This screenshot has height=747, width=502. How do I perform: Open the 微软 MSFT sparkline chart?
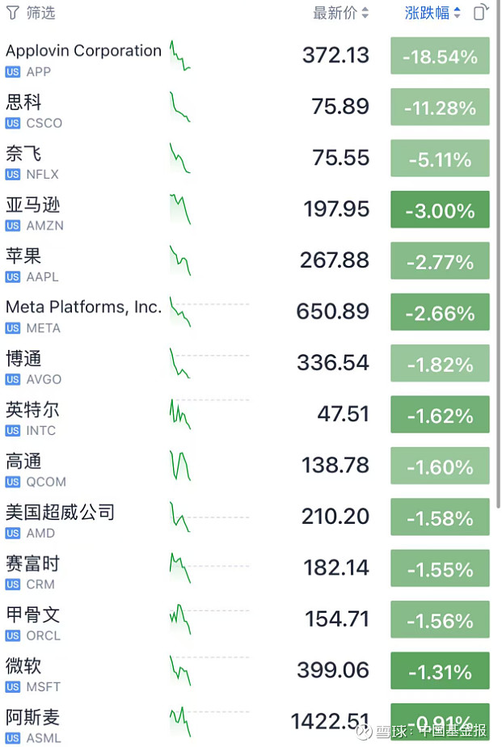tap(180, 670)
